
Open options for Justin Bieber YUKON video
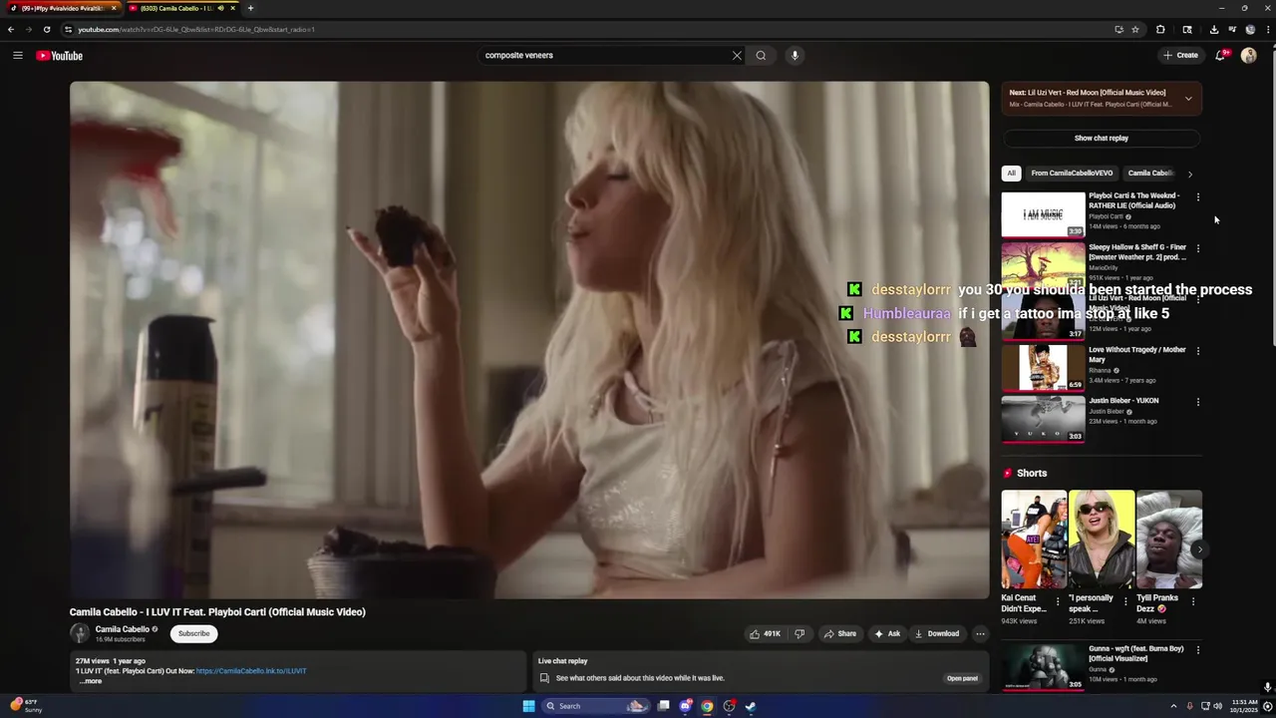(1198, 402)
